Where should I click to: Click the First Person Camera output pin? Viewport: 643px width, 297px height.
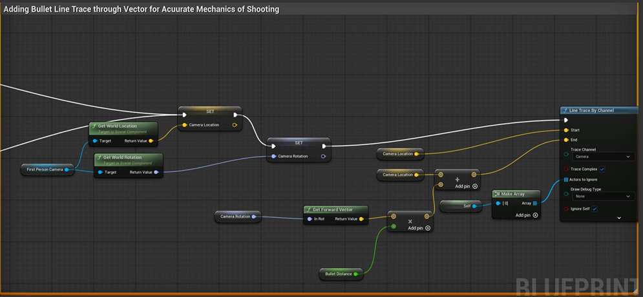tap(67, 169)
